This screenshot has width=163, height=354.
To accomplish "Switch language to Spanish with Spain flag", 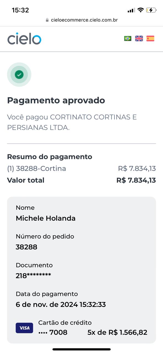I will click(150, 38).
